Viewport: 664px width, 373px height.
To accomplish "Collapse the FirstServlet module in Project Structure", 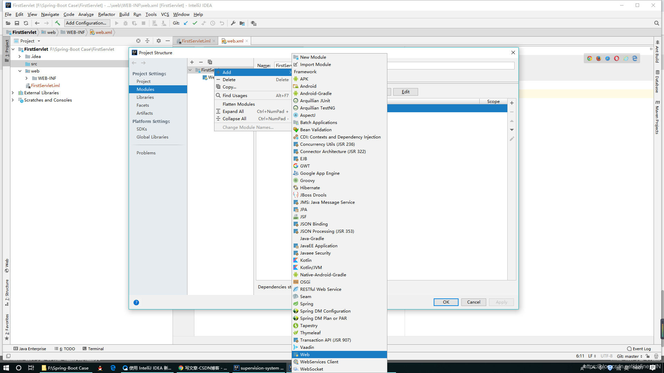I will click(190, 70).
